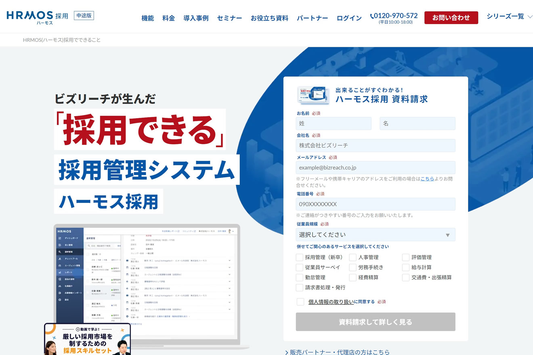Expand the シリーズ一覧 dropdown

[509, 17]
